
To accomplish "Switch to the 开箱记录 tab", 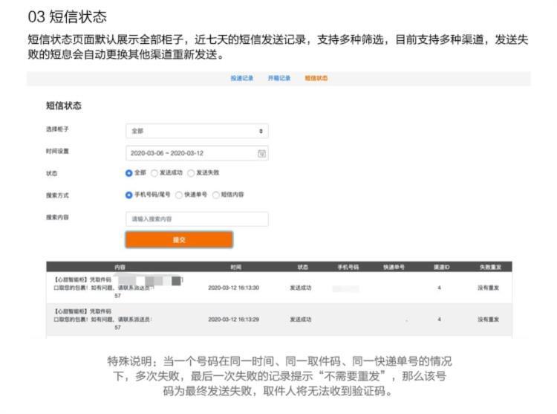I will pos(278,78).
